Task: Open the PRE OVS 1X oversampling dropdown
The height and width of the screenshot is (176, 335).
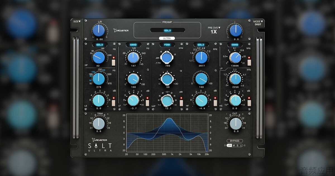Action: click(x=214, y=30)
